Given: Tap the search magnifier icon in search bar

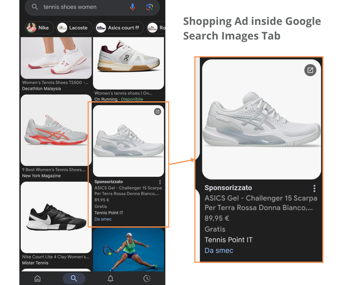Looking at the screenshot, I should 35,7.
